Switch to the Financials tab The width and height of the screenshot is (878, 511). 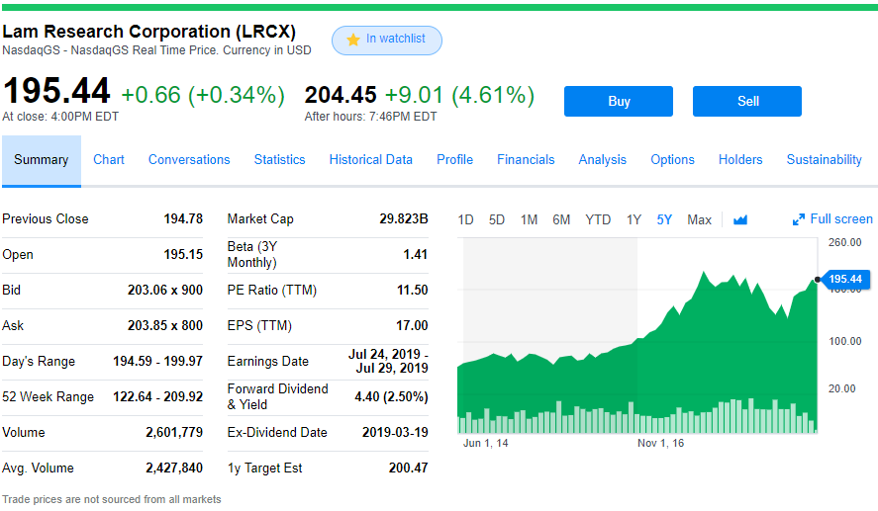526,159
